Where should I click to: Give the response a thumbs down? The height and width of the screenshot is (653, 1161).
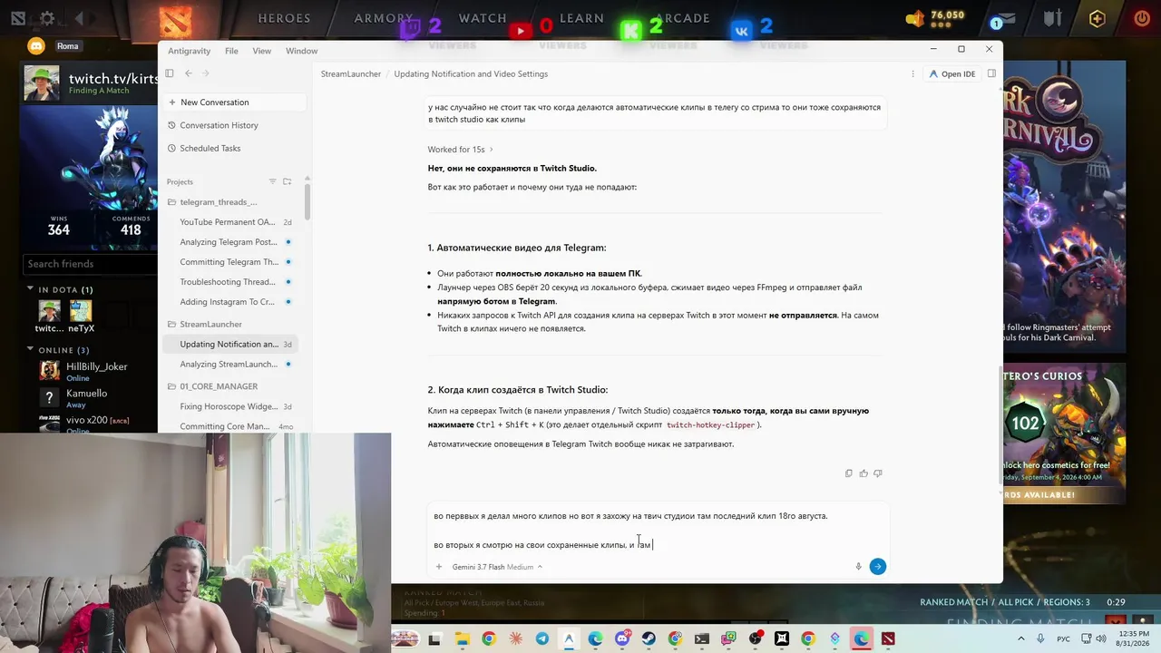pos(878,473)
